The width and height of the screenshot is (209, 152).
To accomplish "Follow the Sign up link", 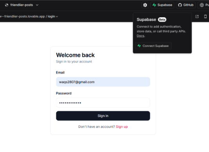I will click(x=122, y=126).
